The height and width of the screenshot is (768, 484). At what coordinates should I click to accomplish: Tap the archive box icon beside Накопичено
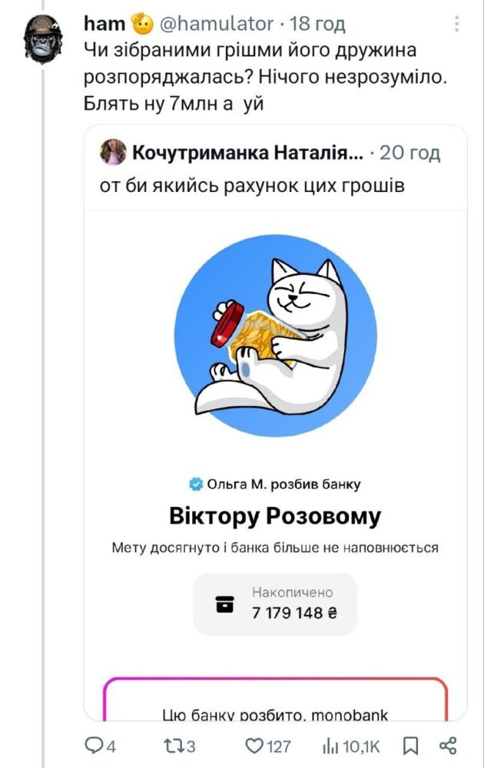pyautogui.click(x=225, y=604)
